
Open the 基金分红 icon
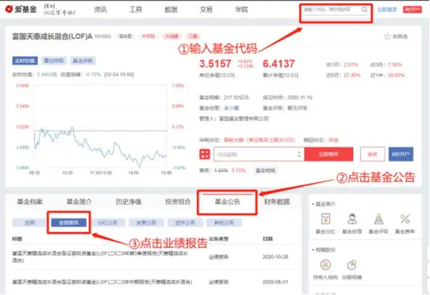coord(325,219)
